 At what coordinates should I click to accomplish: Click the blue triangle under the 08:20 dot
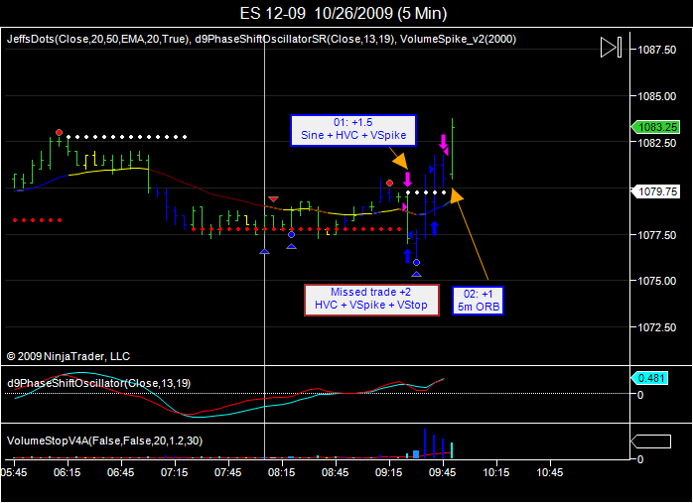(291, 246)
